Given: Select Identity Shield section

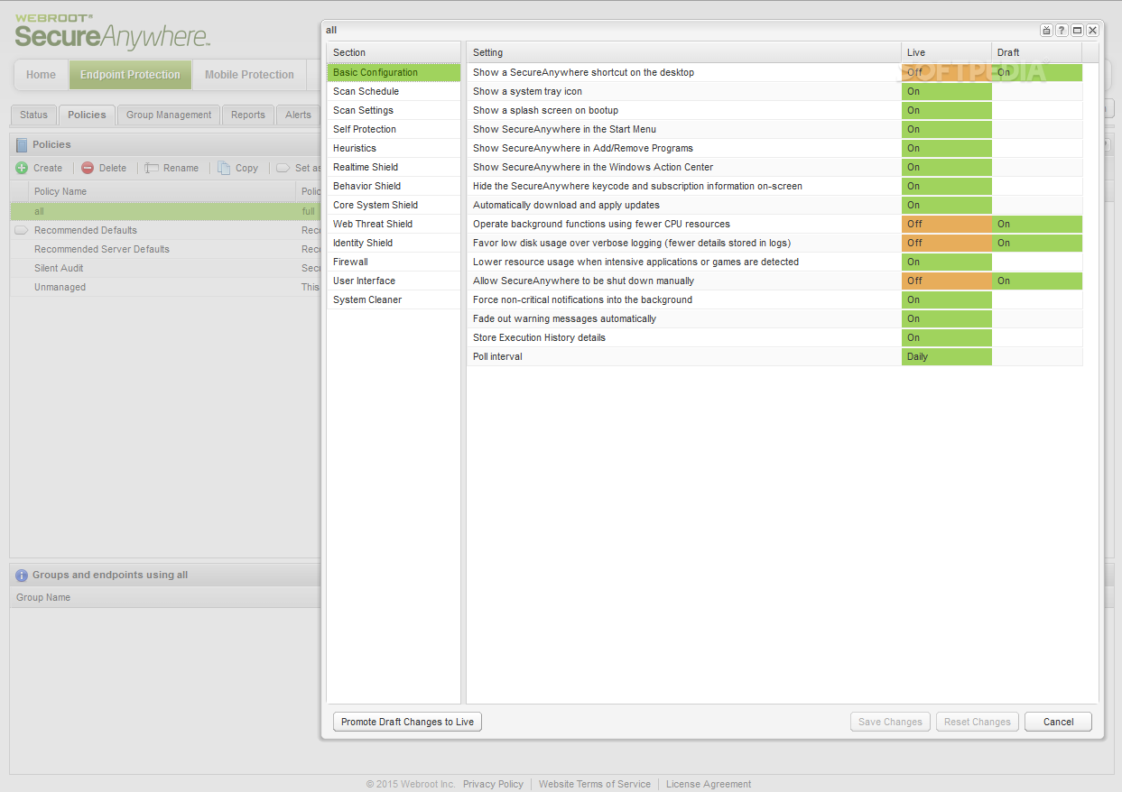Looking at the screenshot, I should point(394,243).
